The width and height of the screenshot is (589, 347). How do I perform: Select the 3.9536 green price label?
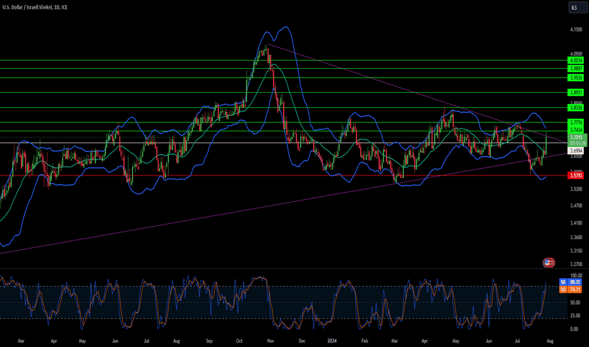[x=576, y=78]
